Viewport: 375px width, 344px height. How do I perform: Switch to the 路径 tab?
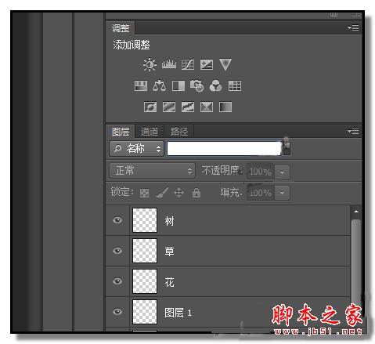(x=179, y=132)
